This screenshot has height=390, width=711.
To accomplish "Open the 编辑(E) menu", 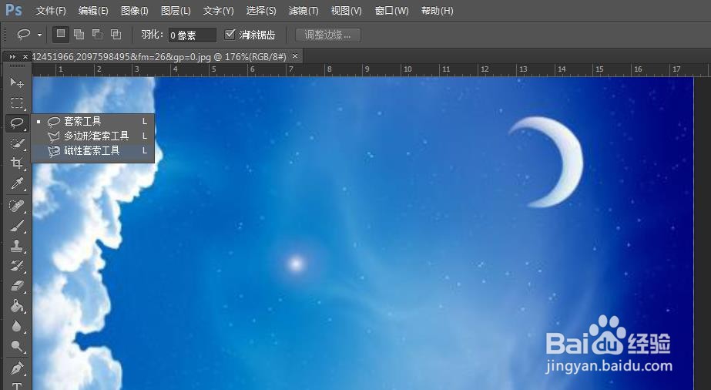I will 93,11.
